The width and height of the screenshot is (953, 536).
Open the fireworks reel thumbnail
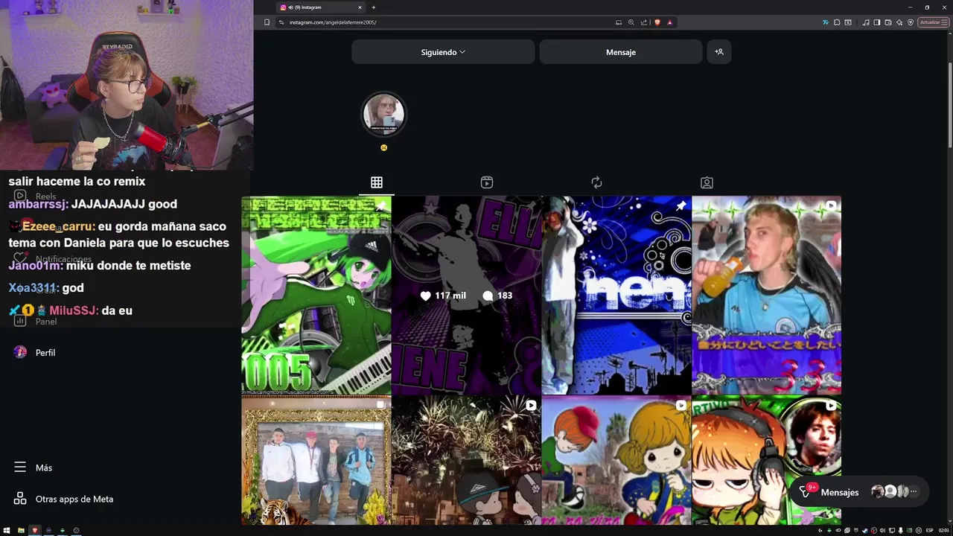pos(466,461)
